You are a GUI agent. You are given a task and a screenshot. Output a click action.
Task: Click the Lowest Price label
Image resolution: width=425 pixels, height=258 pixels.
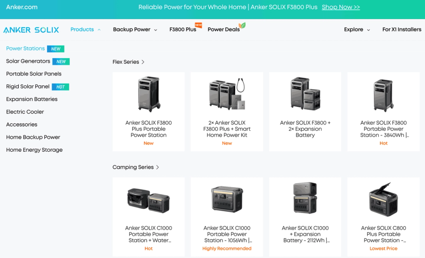[383, 249]
